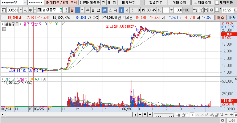Image resolution: width=237 pixels, height=123 pixels.
Task: Select the 틱 tick chart toggle
Action: tap(115, 10)
